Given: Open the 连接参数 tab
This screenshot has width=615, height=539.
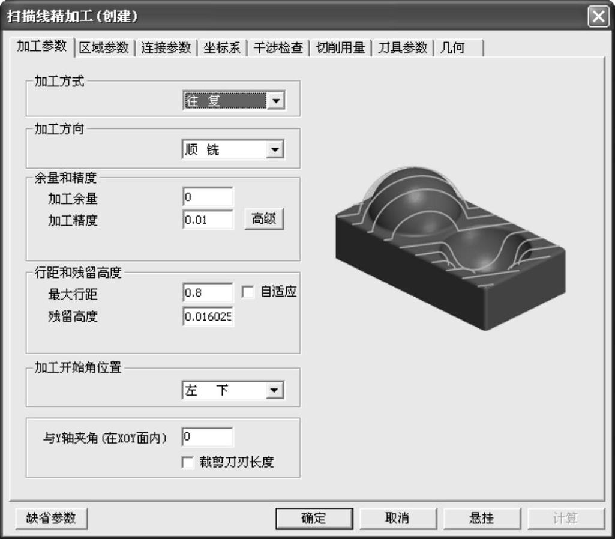Looking at the screenshot, I should 166,49.
